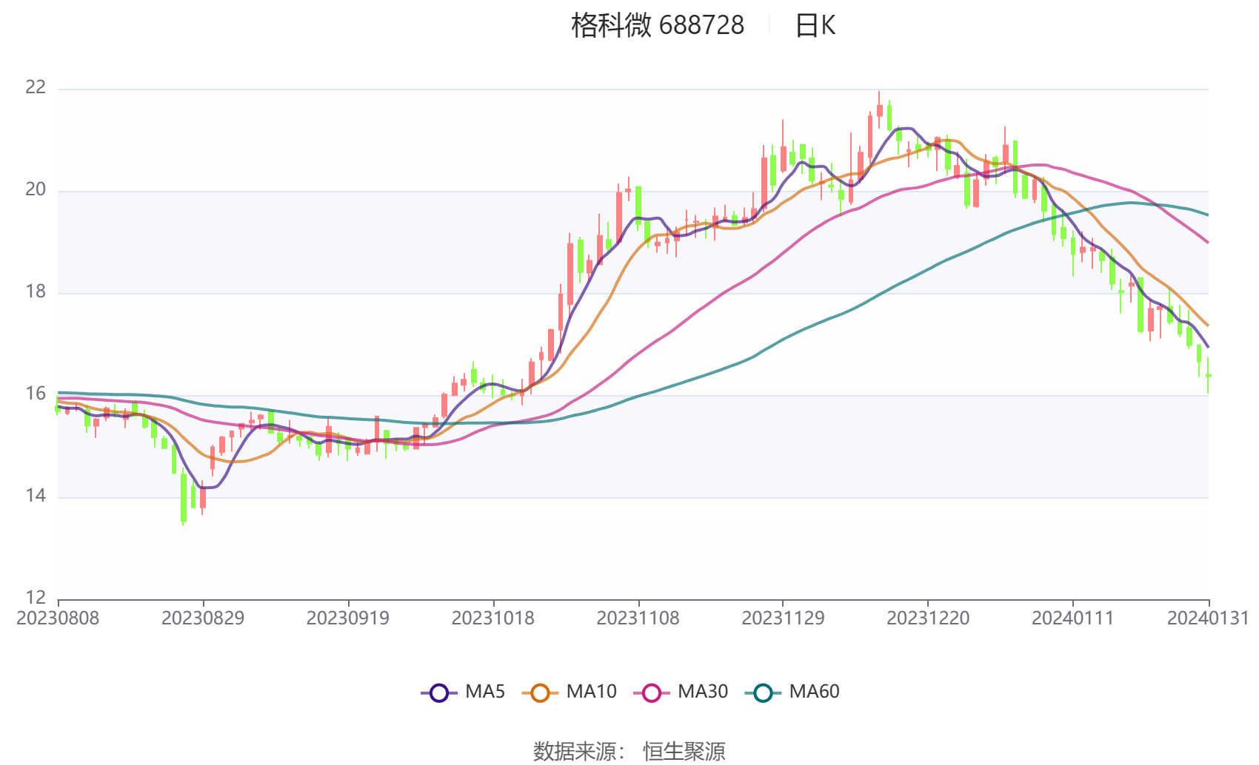Click the 16 price axis label

click(36, 394)
